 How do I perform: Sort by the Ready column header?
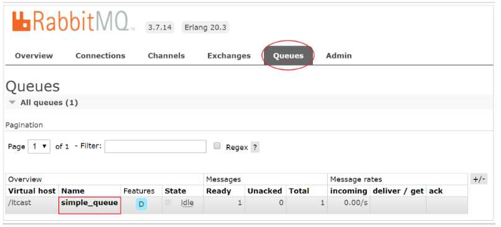[219, 191]
